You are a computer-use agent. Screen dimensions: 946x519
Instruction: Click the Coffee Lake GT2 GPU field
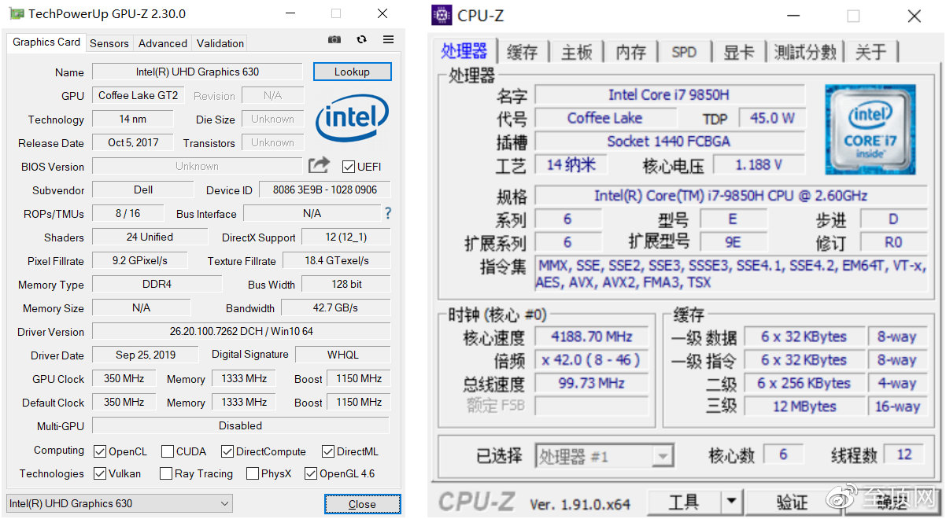[139, 95]
